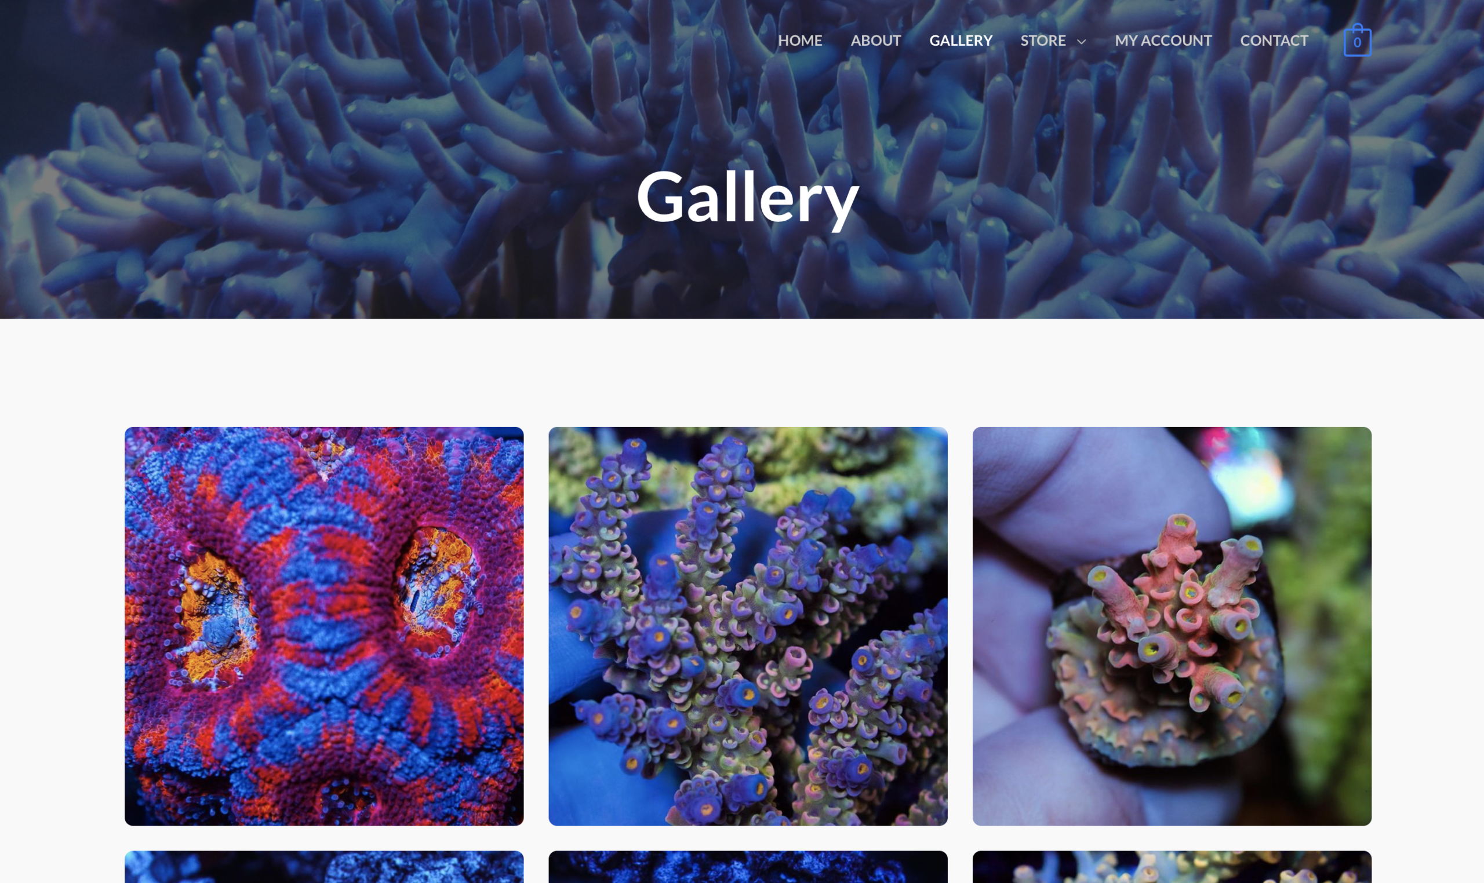
Task: Go to the HOME page
Action: 799,41
